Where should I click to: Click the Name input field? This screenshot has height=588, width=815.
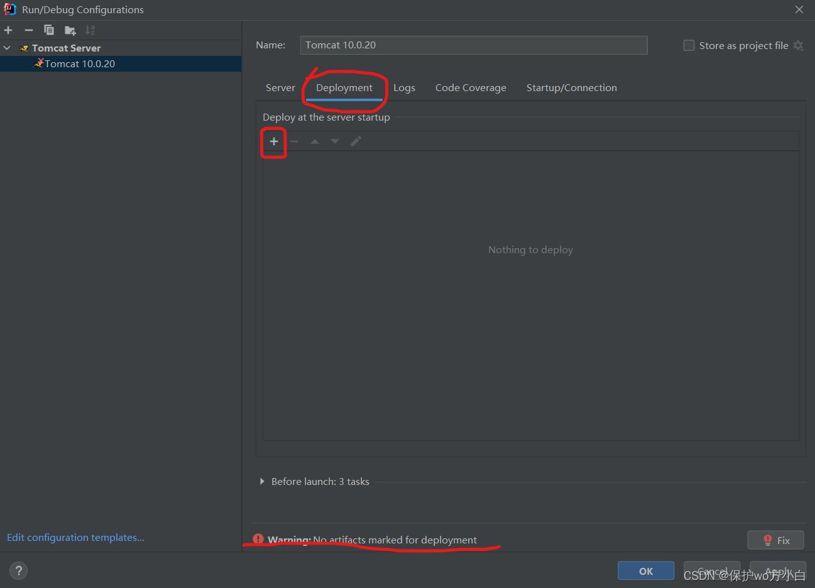(474, 45)
